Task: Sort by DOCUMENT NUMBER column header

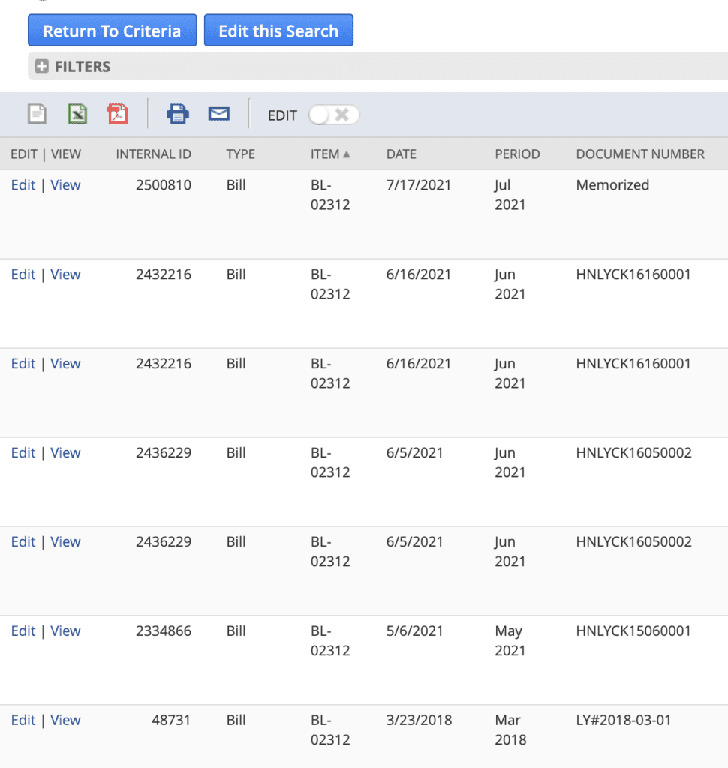Action: coord(639,154)
